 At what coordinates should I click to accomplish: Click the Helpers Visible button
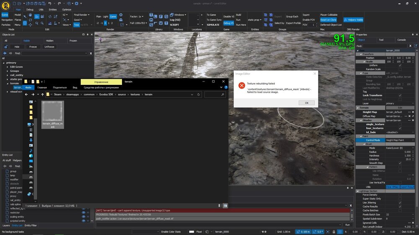point(353,20)
